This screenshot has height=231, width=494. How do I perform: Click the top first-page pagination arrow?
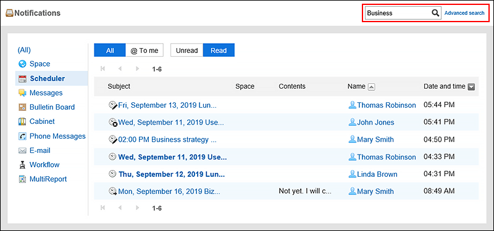tap(103, 68)
